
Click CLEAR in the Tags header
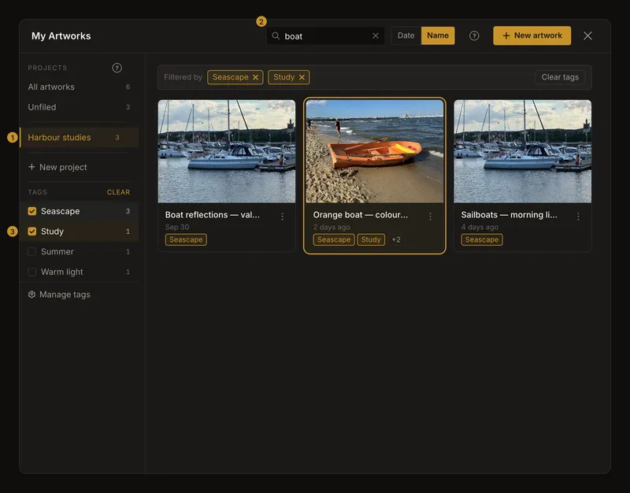click(118, 192)
